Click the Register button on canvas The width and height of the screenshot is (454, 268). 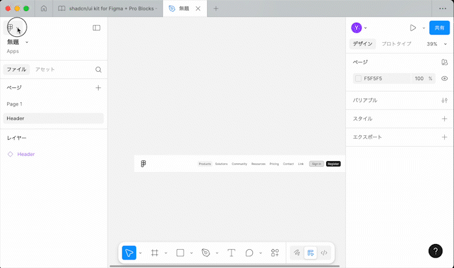pyautogui.click(x=333, y=164)
